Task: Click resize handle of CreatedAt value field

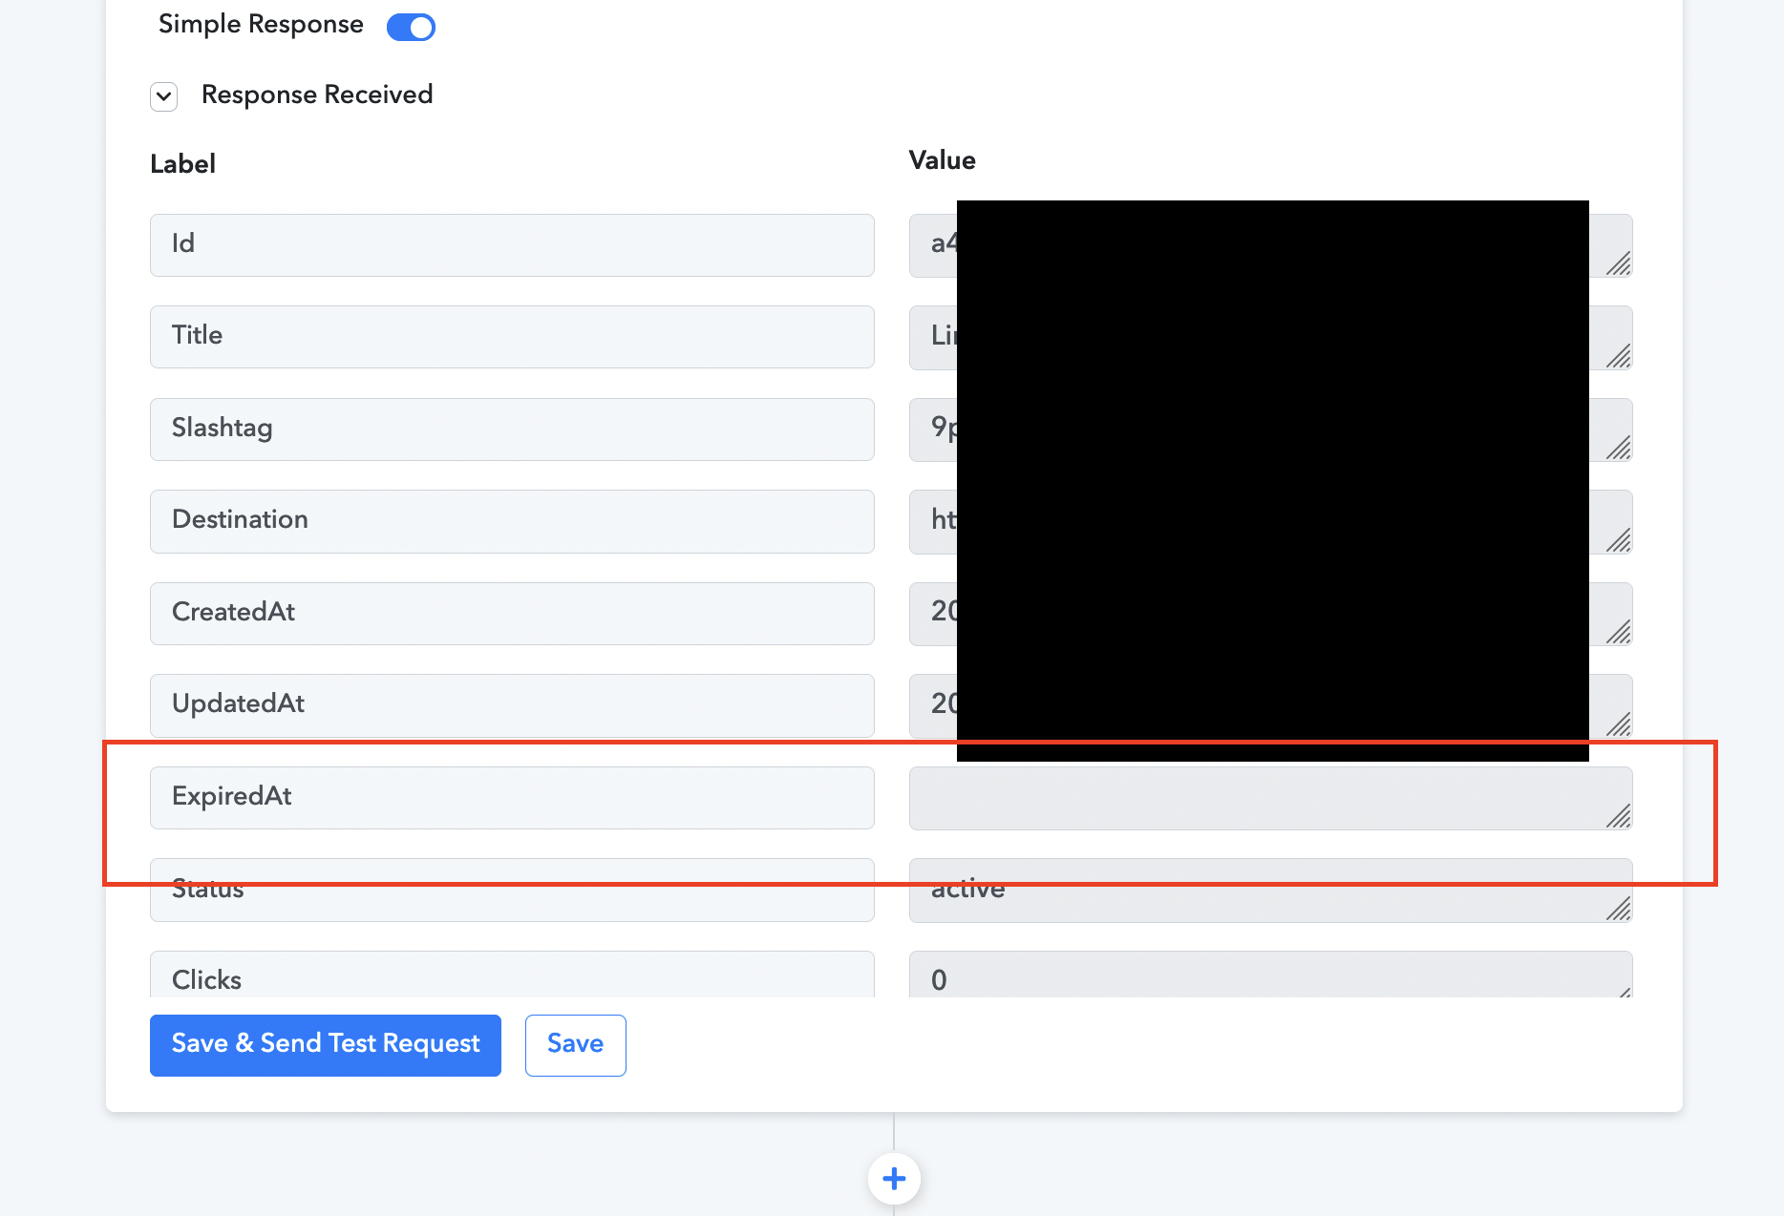Action: [1619, 632]
